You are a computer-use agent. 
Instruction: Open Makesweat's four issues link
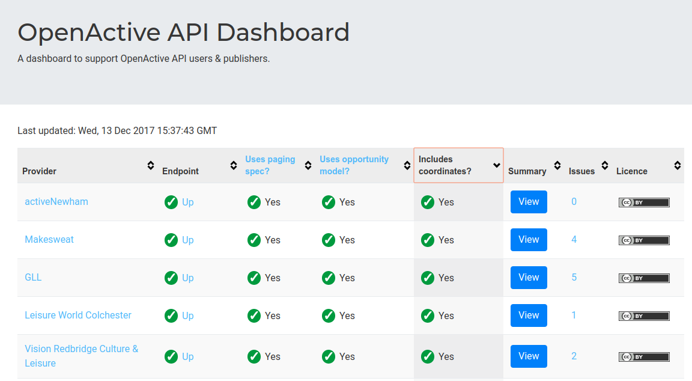click(x=574, y=240)
